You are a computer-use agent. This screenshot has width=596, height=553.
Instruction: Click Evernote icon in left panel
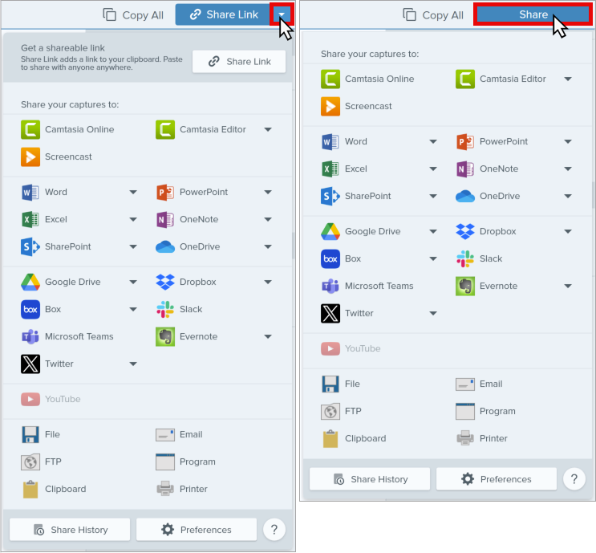coord(165,336)
